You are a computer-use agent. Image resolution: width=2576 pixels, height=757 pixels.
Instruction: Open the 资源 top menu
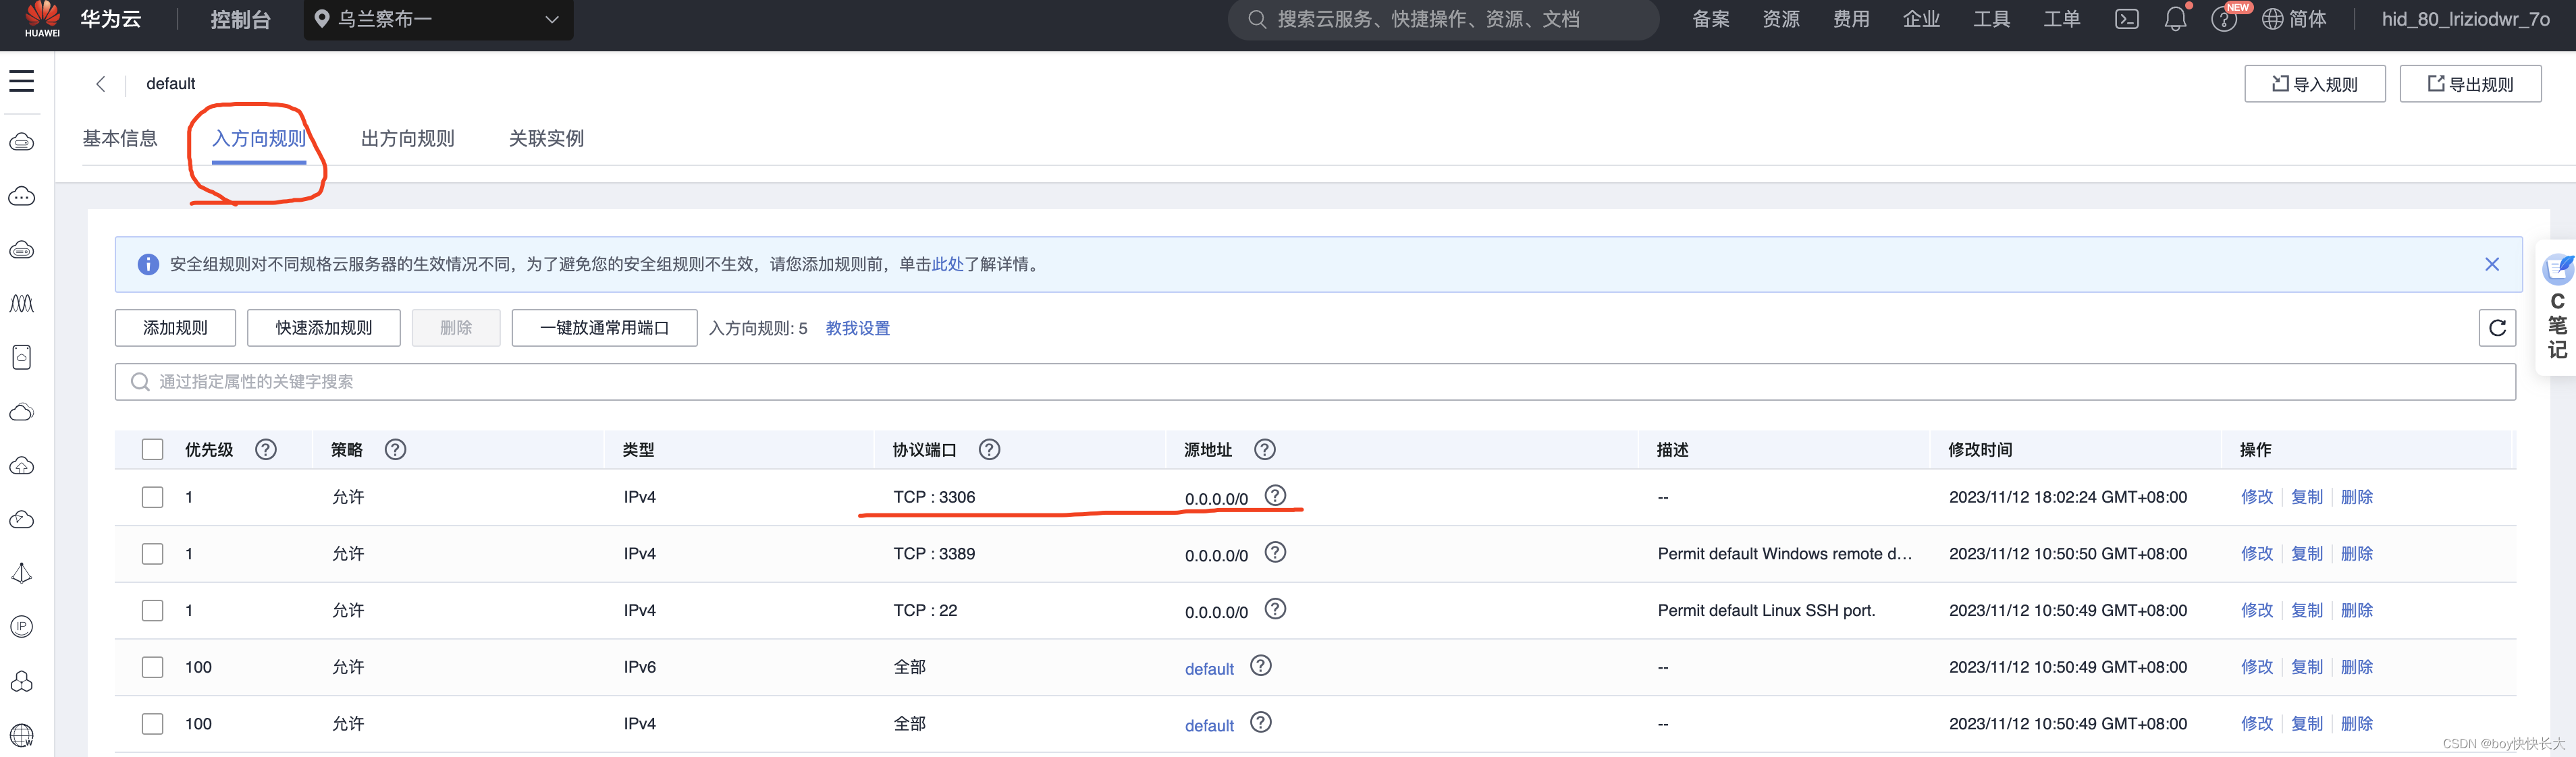tap(1781, 19)
